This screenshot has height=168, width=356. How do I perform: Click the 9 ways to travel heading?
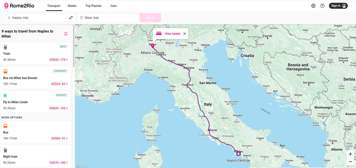point(27,34)
